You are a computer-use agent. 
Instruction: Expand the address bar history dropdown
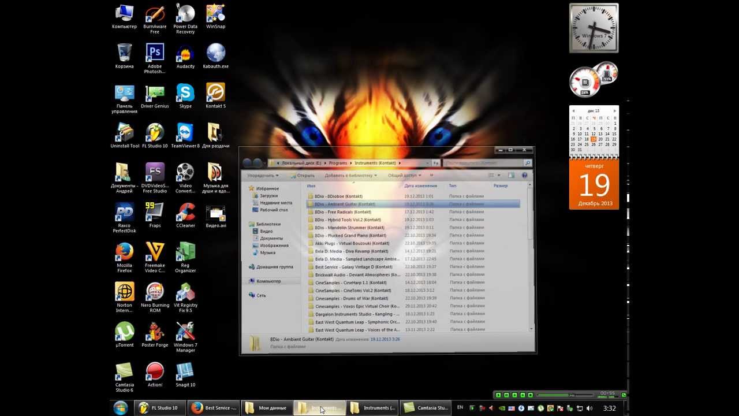point(427,163)
